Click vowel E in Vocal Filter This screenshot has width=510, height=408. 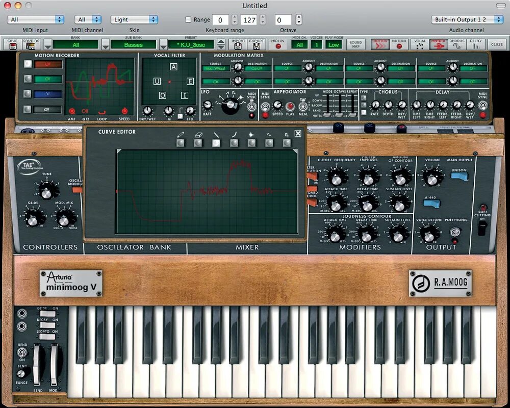190,81
